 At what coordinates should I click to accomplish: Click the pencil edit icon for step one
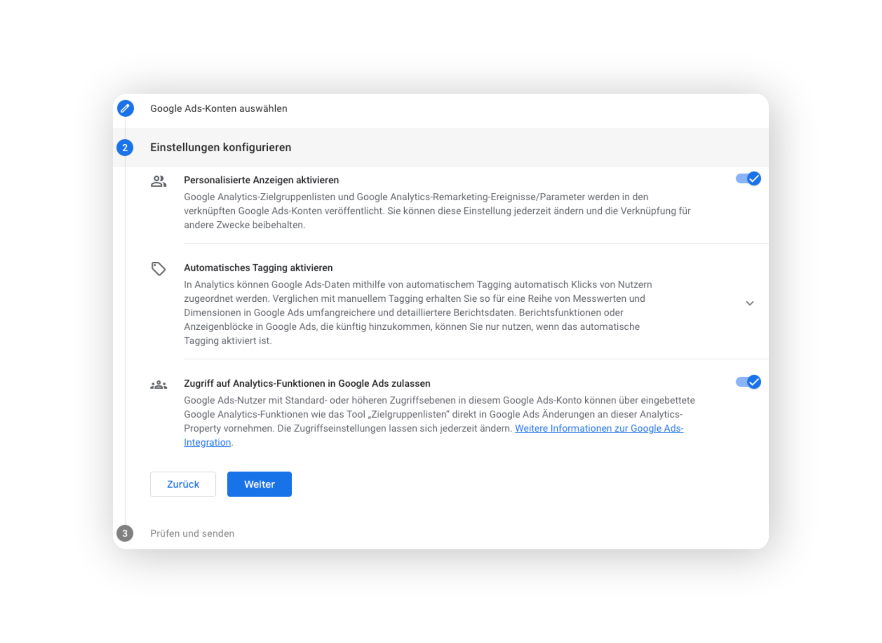pos(125,108)
